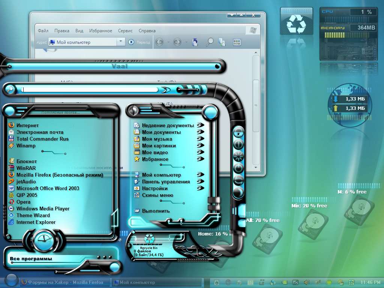Viewport: 384px width, 288px height.
Task: Open Opera browser
Action: coord(19,202)
